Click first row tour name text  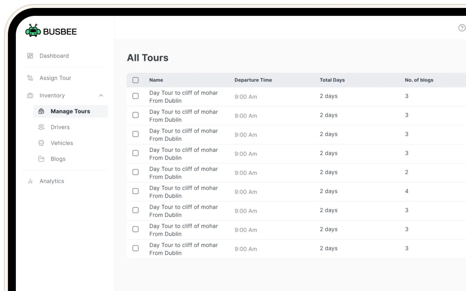[184, 97]
